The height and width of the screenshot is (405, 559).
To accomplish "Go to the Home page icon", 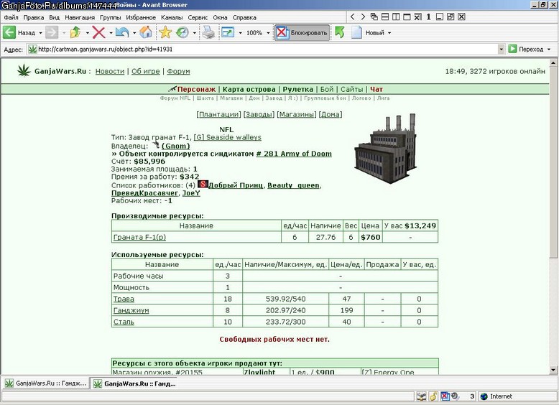I will point(146,33).
